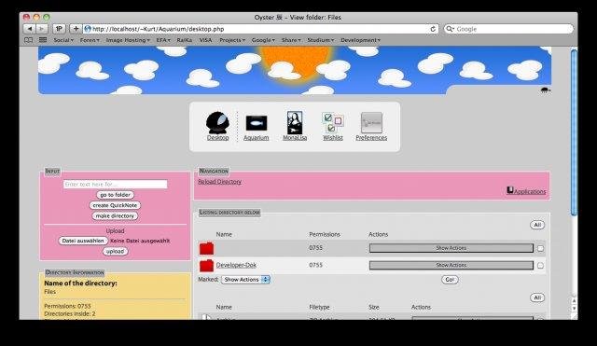Click the Reload Directory link
Image resolution: width=597 pixels, height=346 pixels.
pyautogui.click(x=220, y=182)
